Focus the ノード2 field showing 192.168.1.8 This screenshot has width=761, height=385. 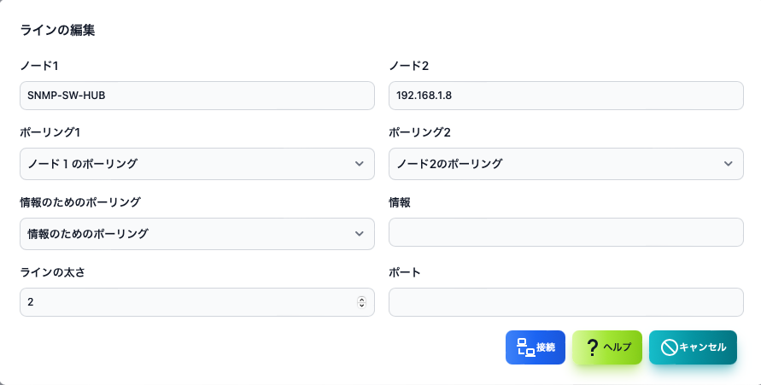coord(566,96)
